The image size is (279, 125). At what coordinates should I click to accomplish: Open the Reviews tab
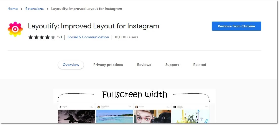[144, 65]
